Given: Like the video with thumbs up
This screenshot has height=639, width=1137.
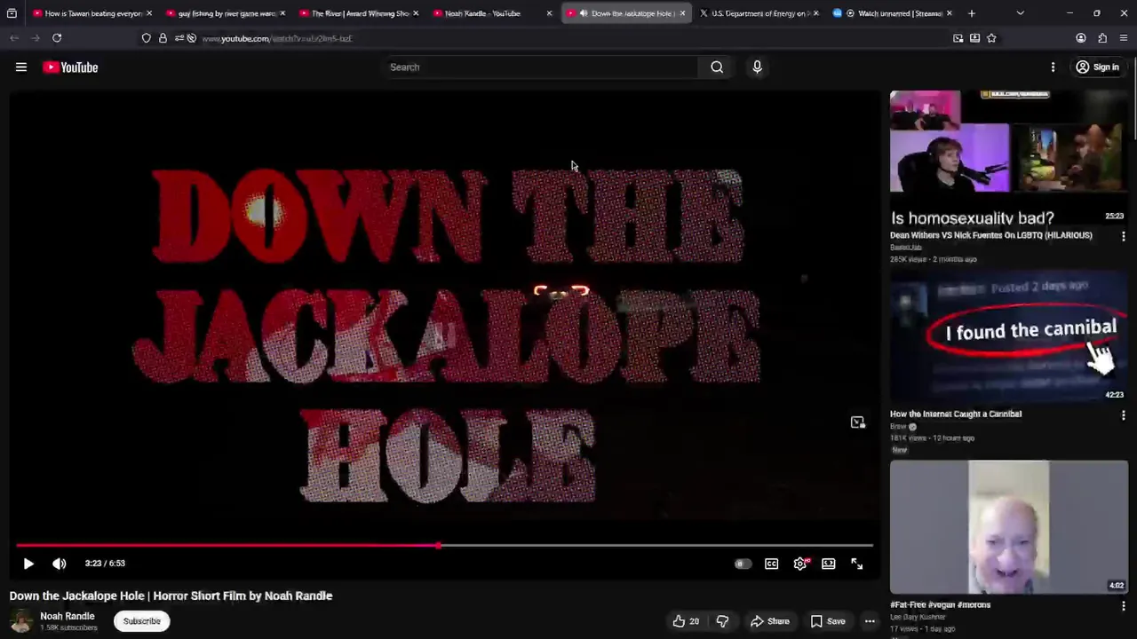Looking at the screenshot, I should pyautogui.click(x=686, y=621).
